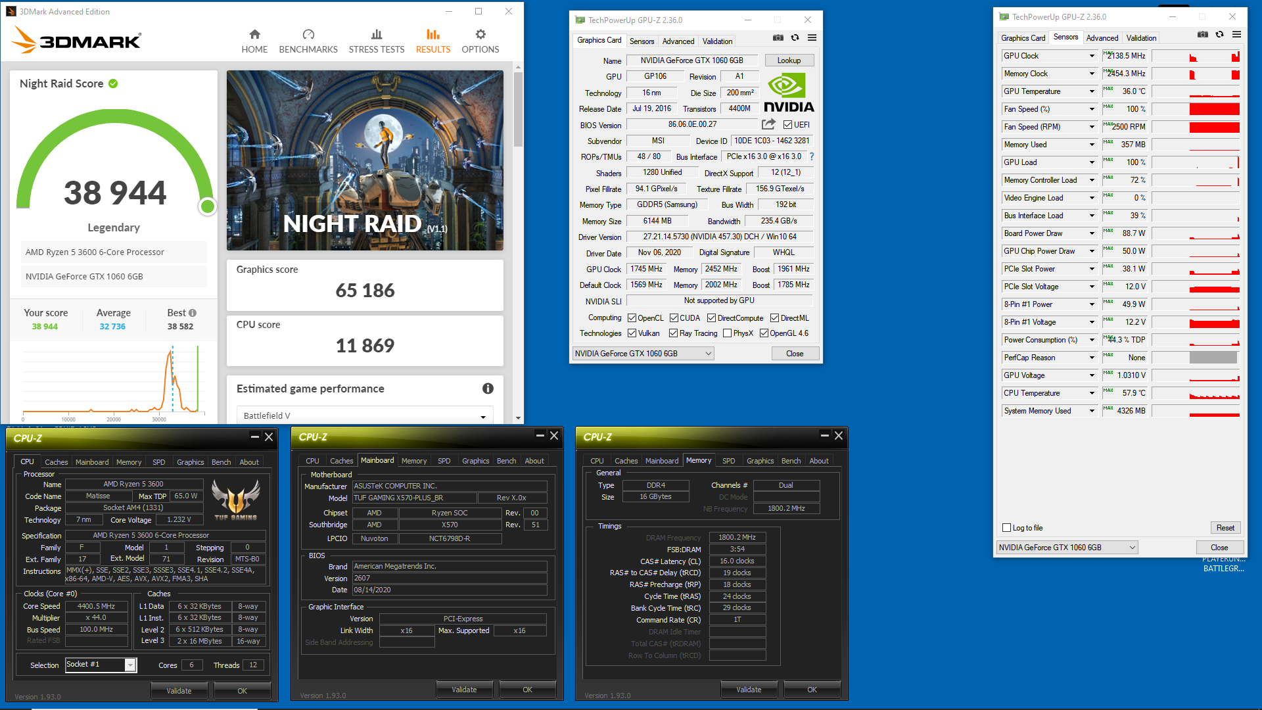Click the TUF Gaming logo in CPU-Z

tap(236, 500)
